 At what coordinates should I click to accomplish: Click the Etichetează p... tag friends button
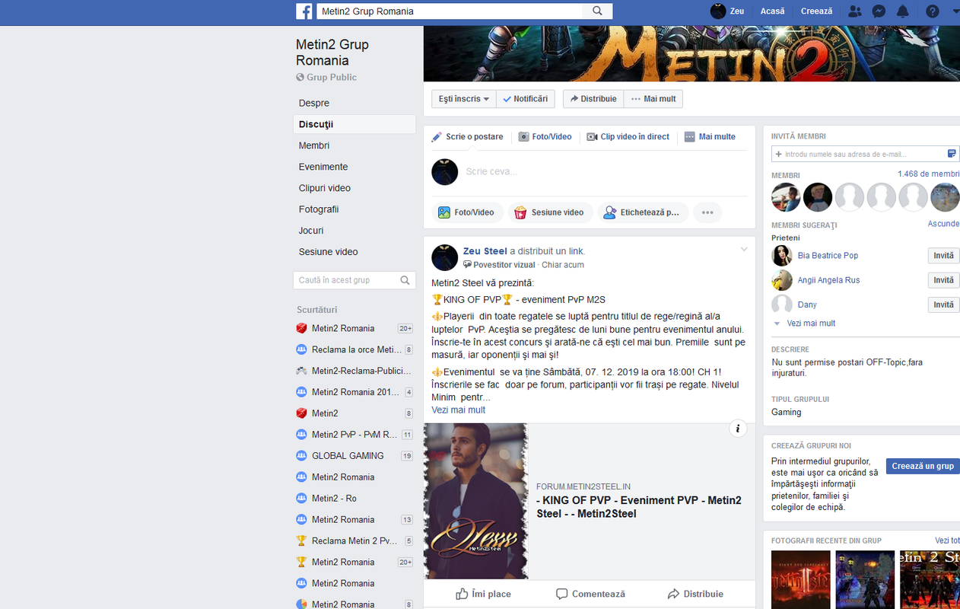pyautogui.click(x=642, y=212)
